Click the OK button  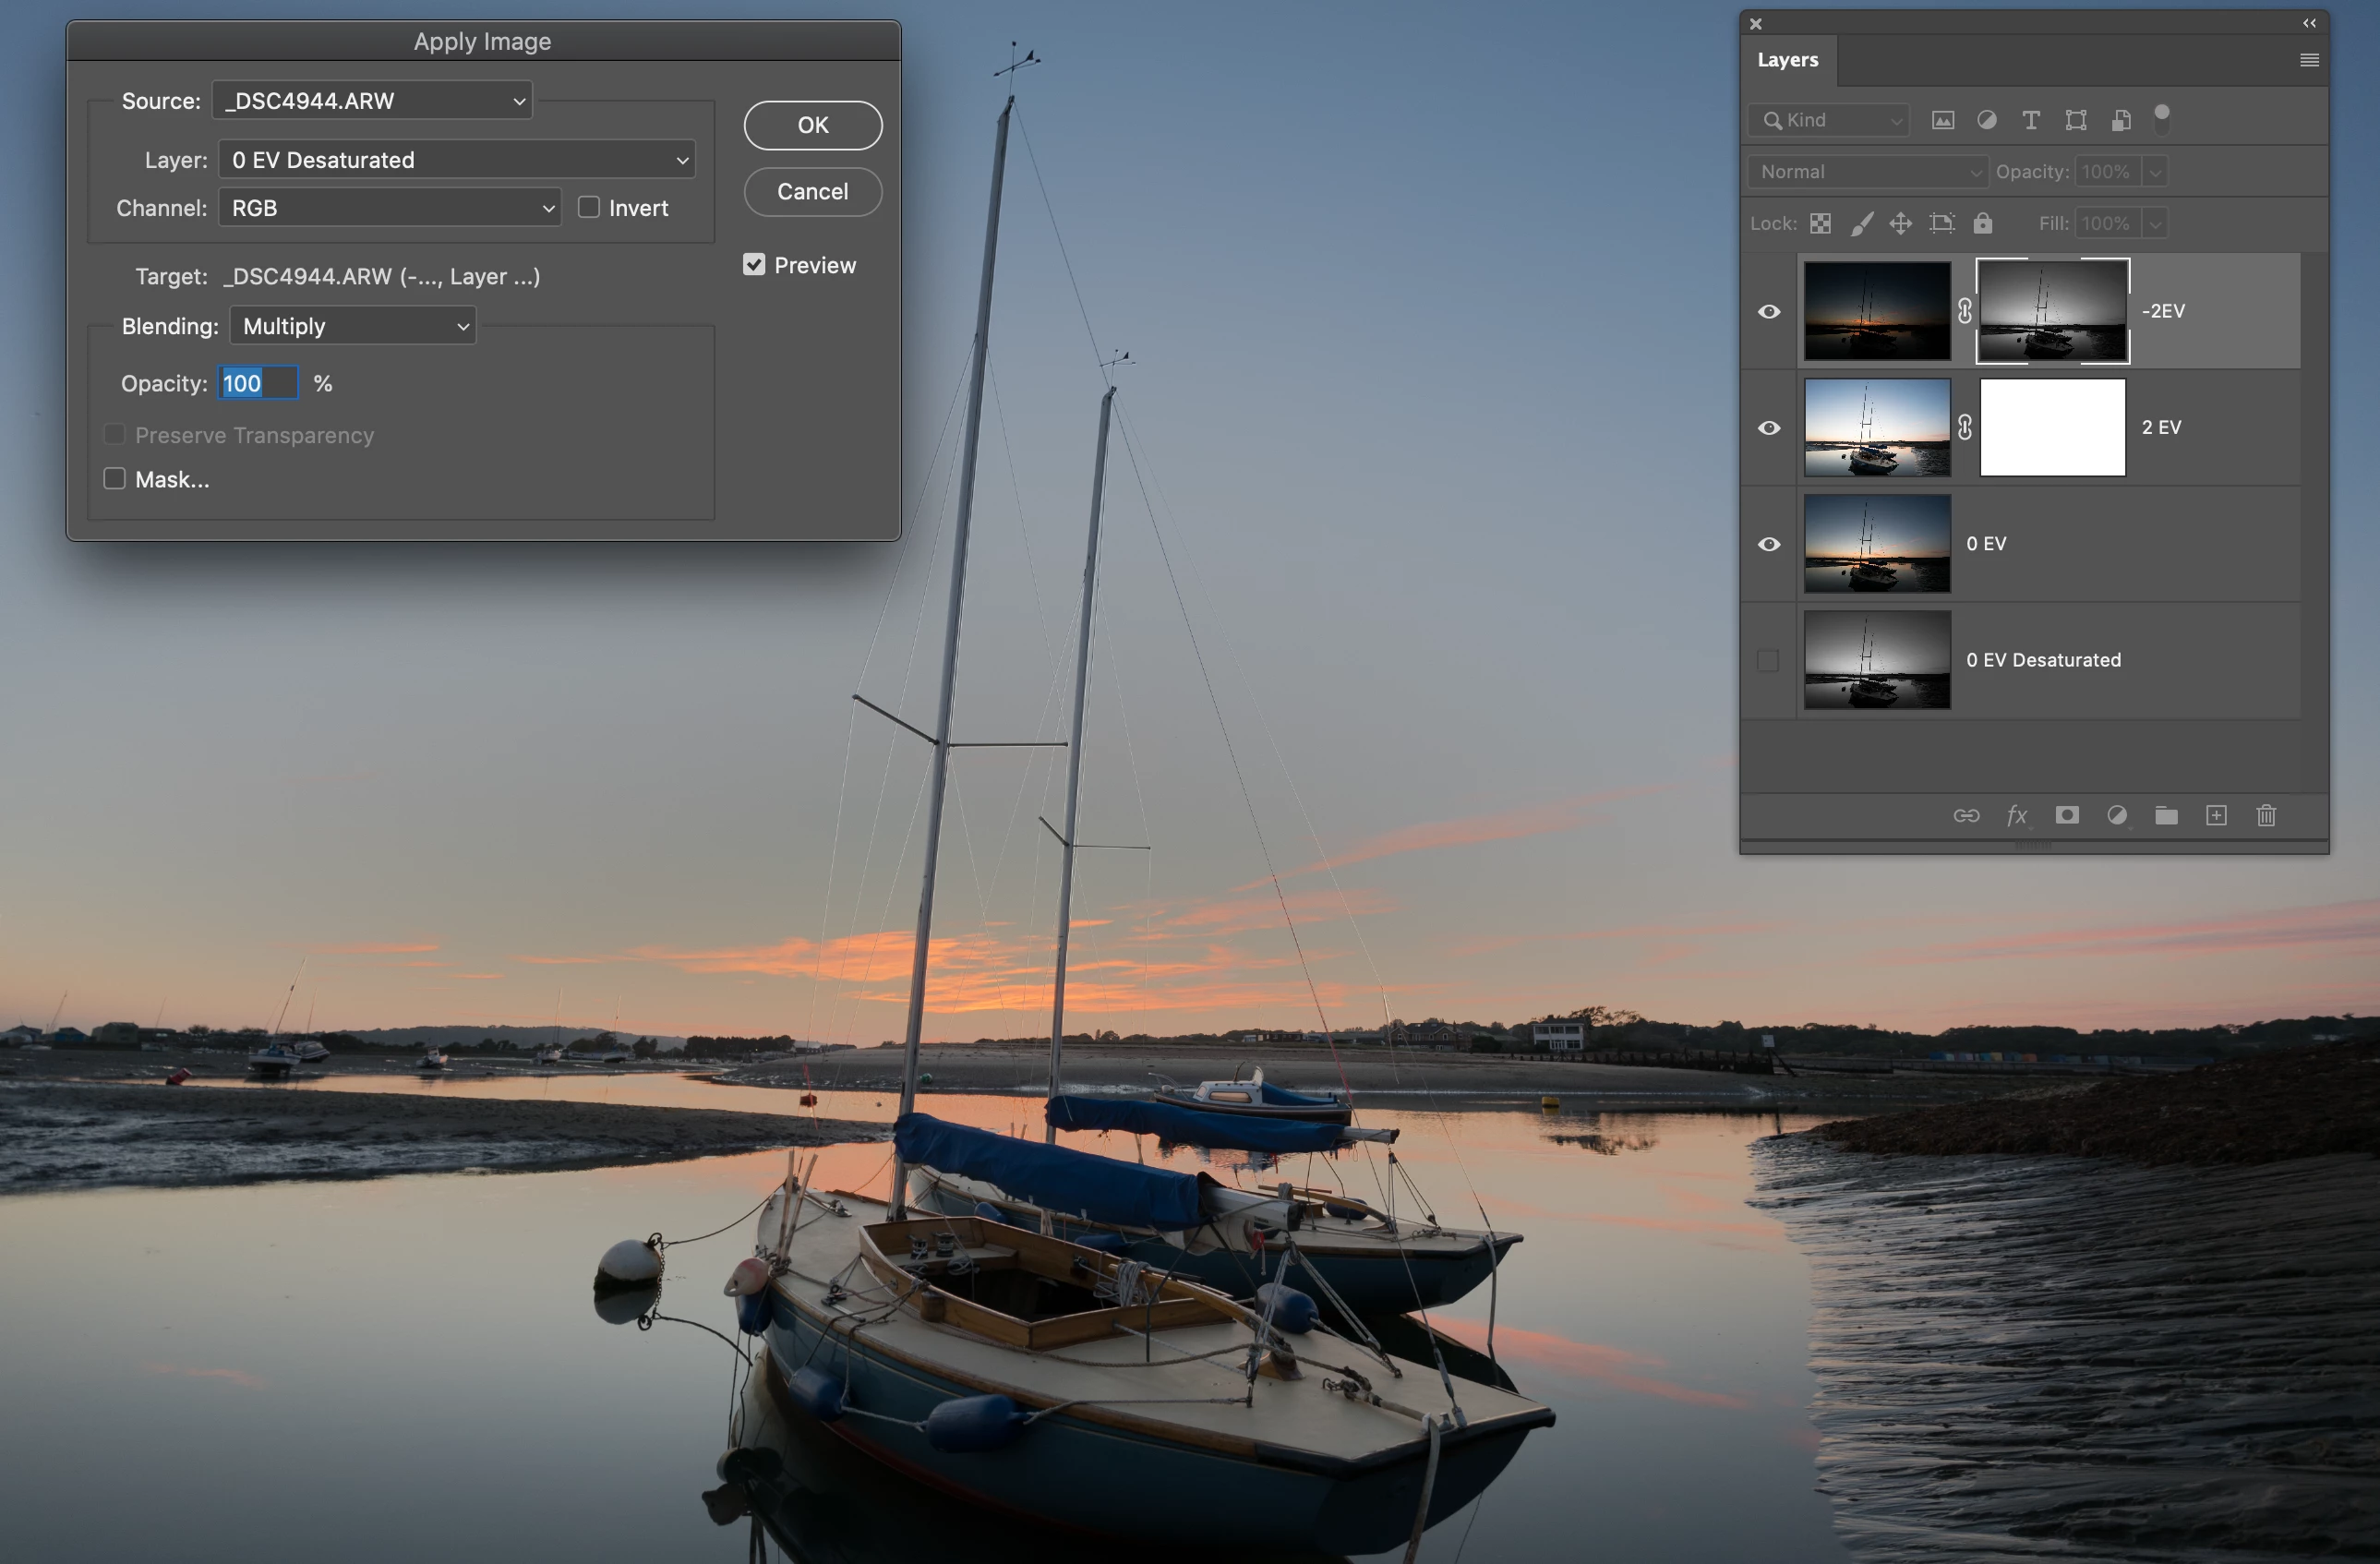coord(812,125)
